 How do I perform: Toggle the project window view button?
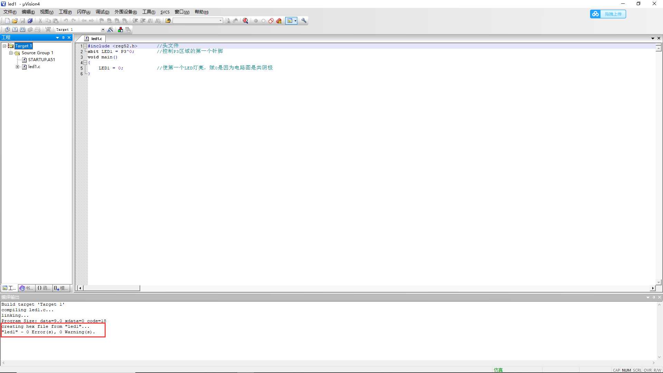coord(289,21)
